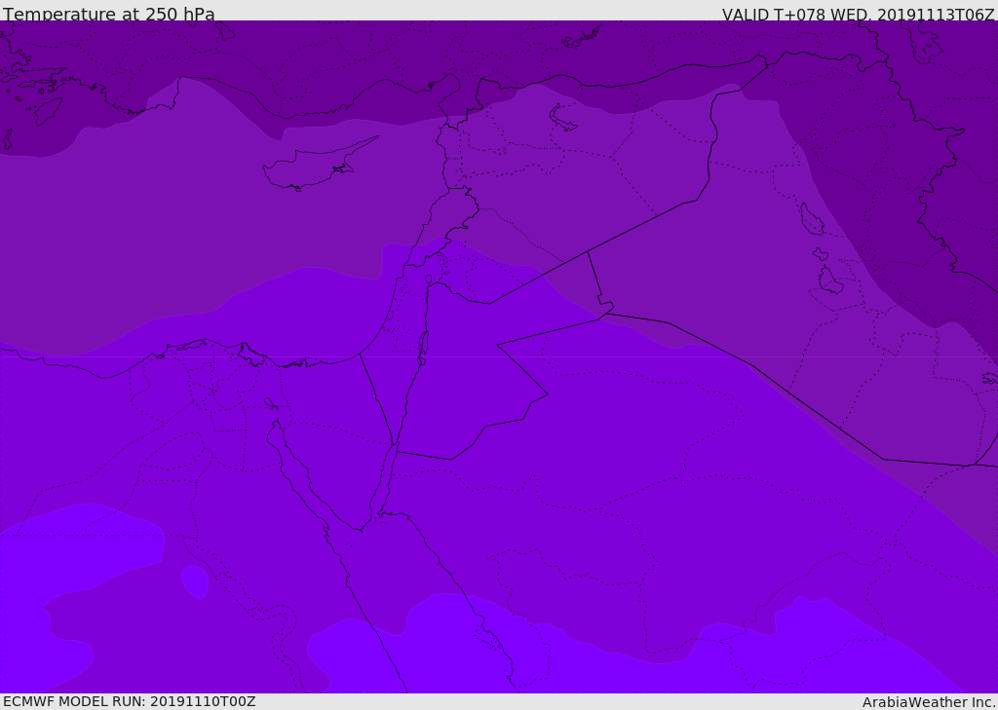The width and height of the screenshot is (998, 710).
Task: Click the ArabiaWeather Inc. credit
Action: click(x=929, y=702)
